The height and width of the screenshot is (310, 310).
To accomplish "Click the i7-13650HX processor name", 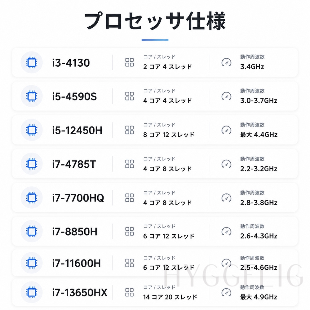I will pyautogui.click(x=80, y=293).
